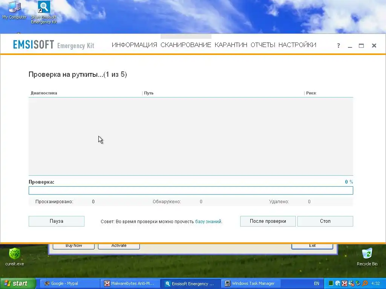
Task: Click the Проверка на руткиты heading
Action: pyautogui.click(x=78, y=75)
